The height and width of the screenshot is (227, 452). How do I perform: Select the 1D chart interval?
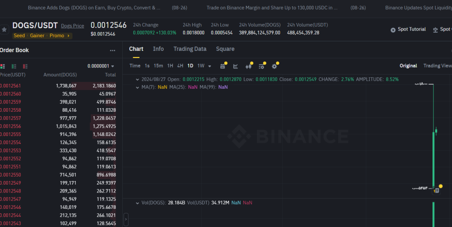190,66
